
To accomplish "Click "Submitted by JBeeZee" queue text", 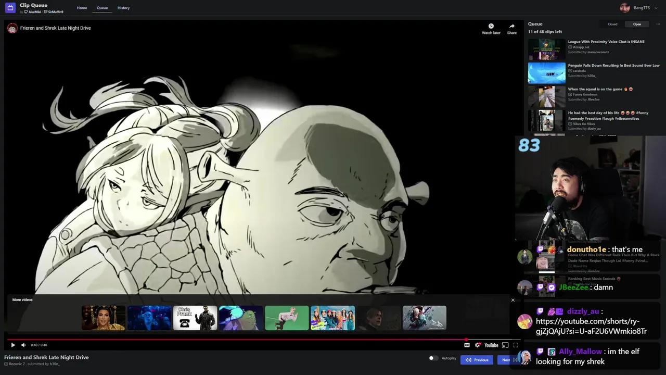I will point(584,99).
